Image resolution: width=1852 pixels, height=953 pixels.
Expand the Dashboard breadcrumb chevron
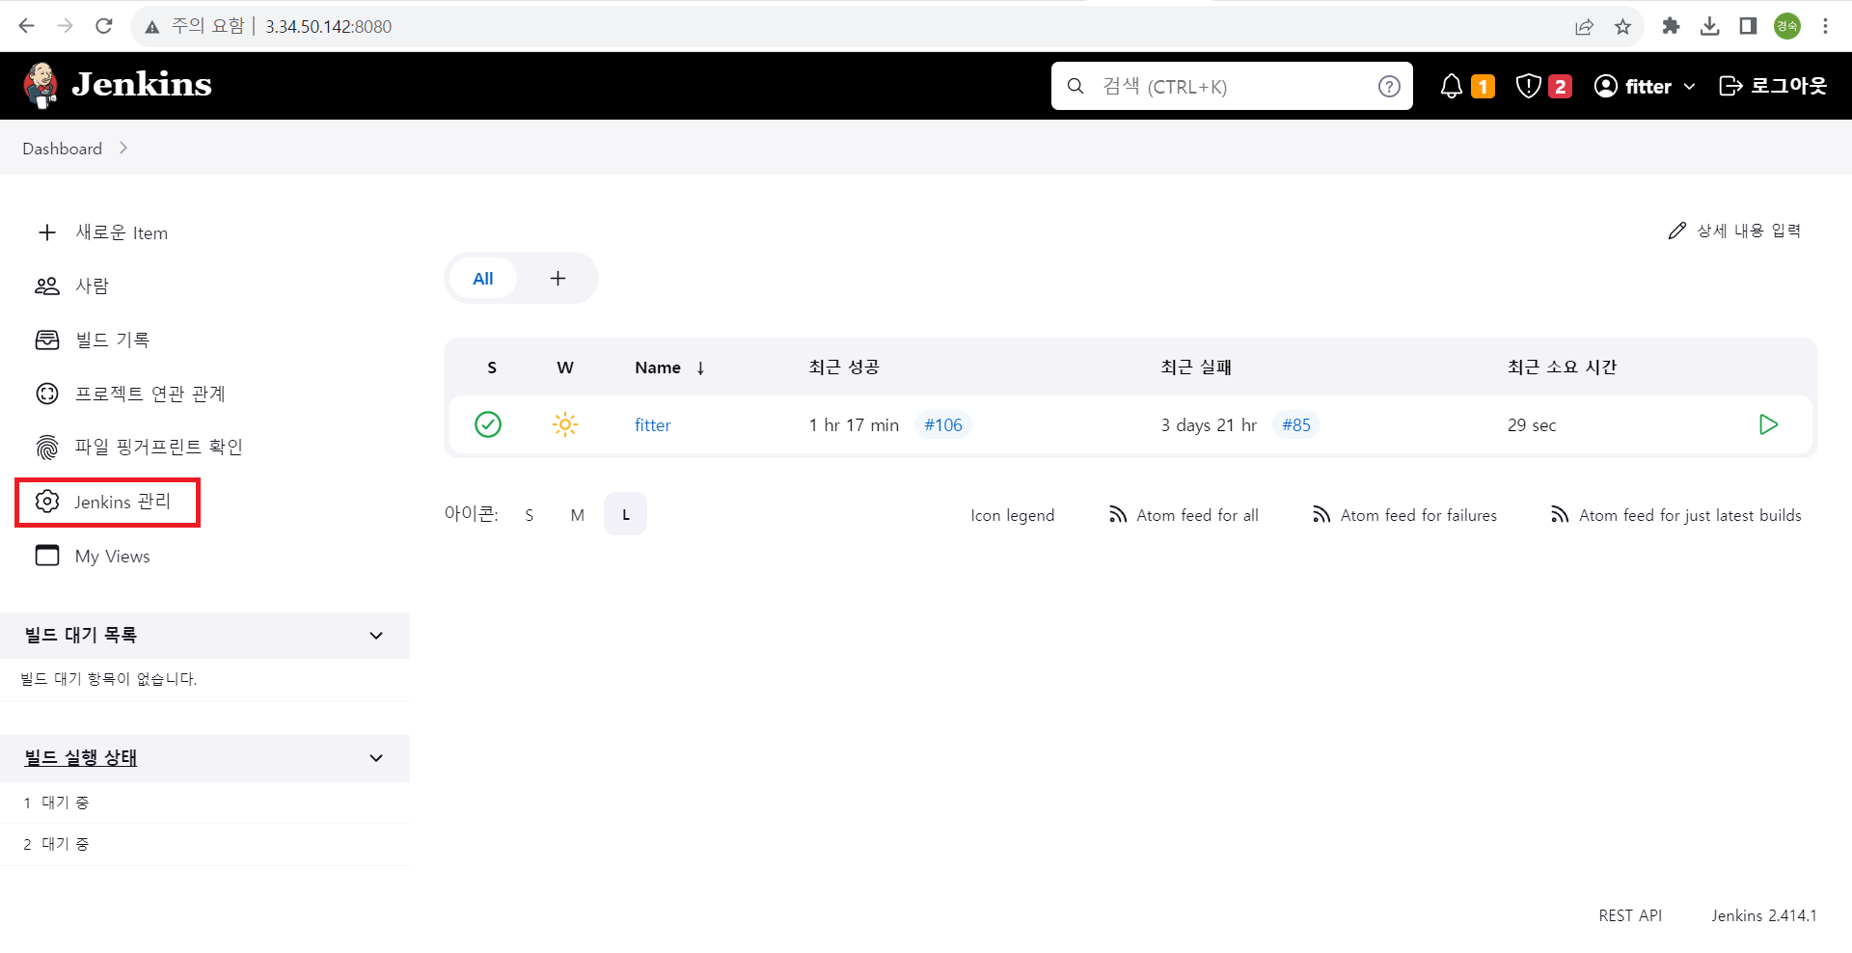(123, 148)
